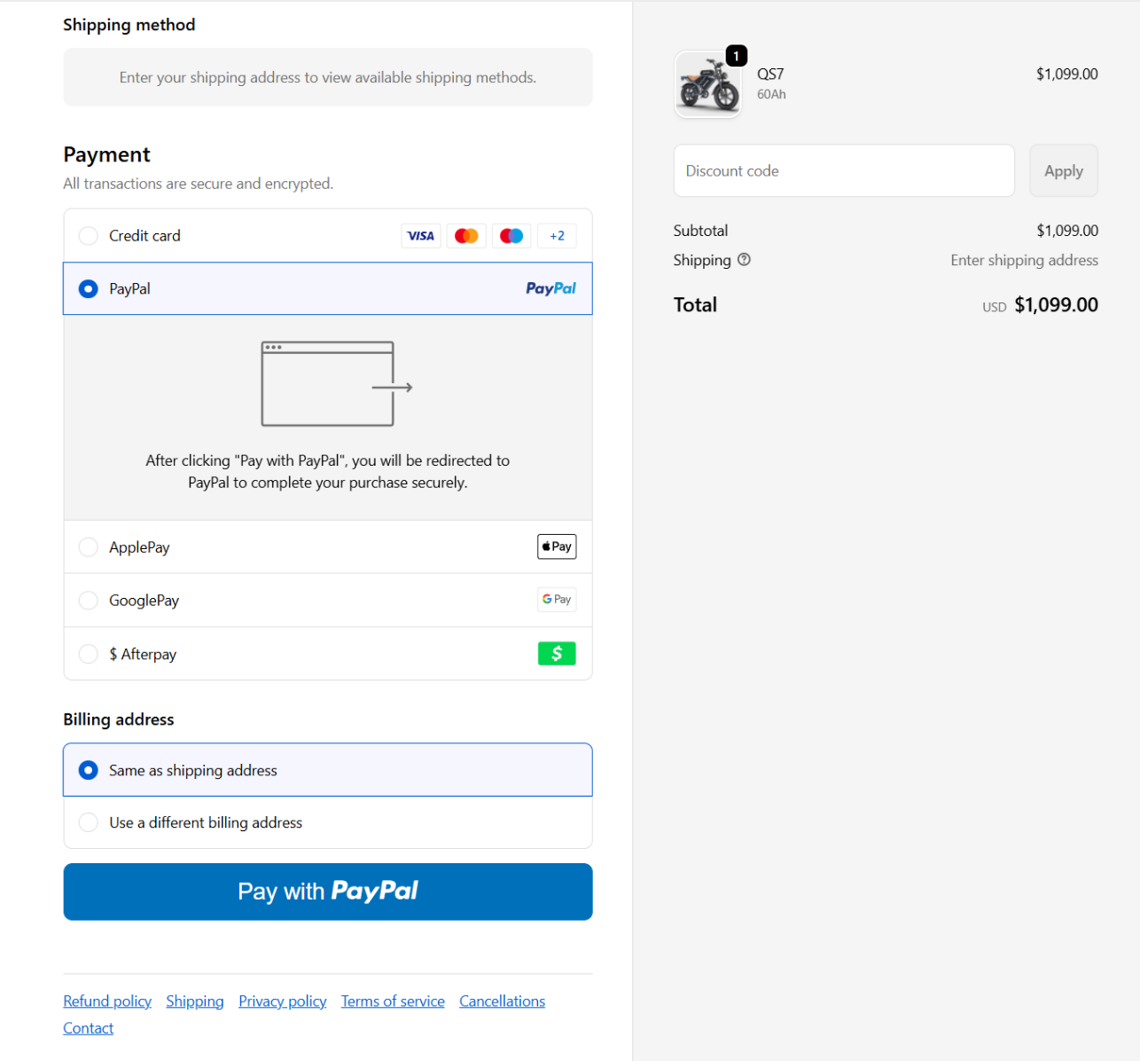Click the Discount code input field
Image resolution: width=1140 pixels, height=1061 pixels.
[843, 171]
